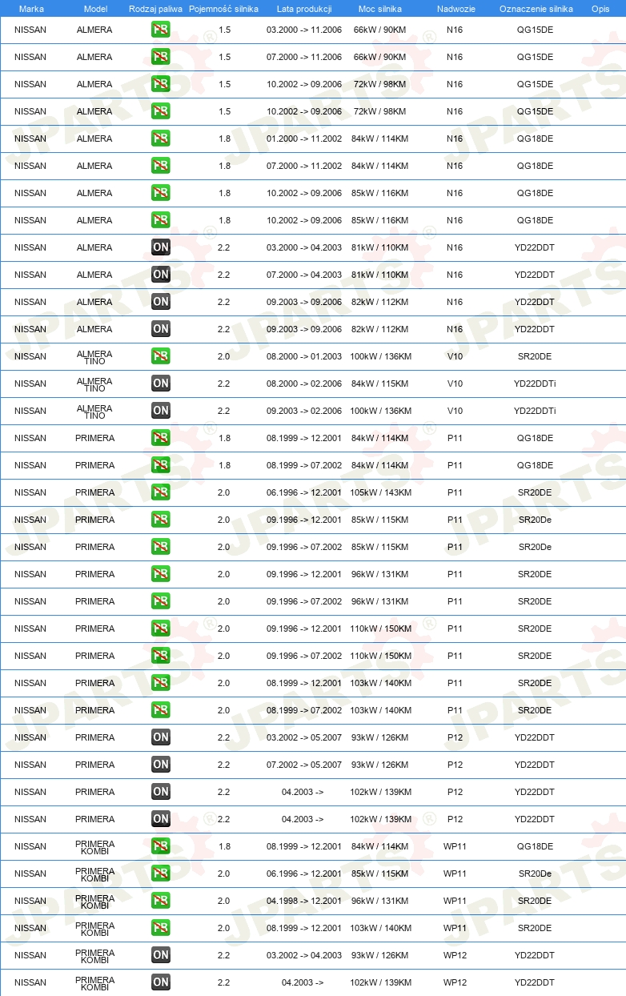Select the date cell 03.2002 -> 04.2003
Viewport: 626px width, 996px height.
(304, 955)
